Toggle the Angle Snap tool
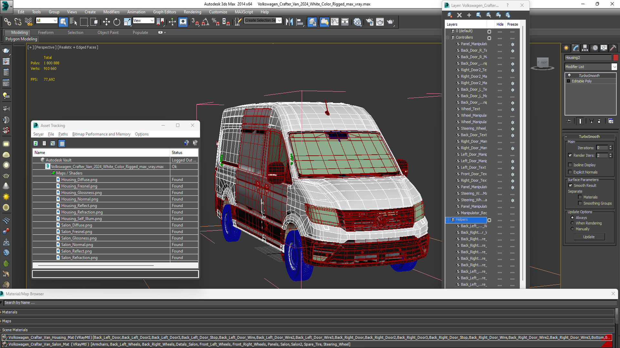620x348 pixels. click(205, 22)
